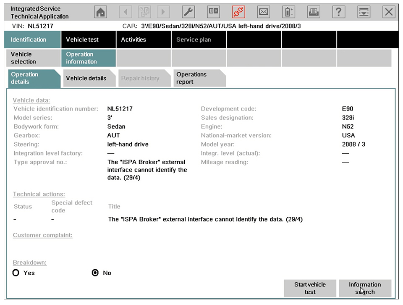Close the application with the X button

(x=389, y=12)
